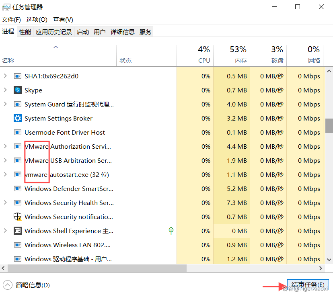The height and width of the screenshot is (297, 333).
Task: Expand the VMware Authorization Service process
Action: [x=5, y=146]
